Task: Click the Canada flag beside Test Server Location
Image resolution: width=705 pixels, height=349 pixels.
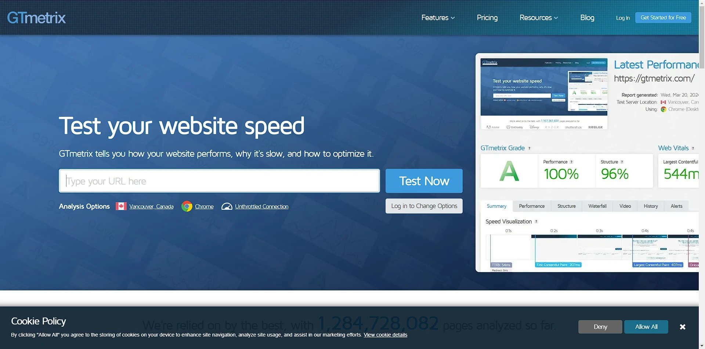Action: click(x=663, y=102)
